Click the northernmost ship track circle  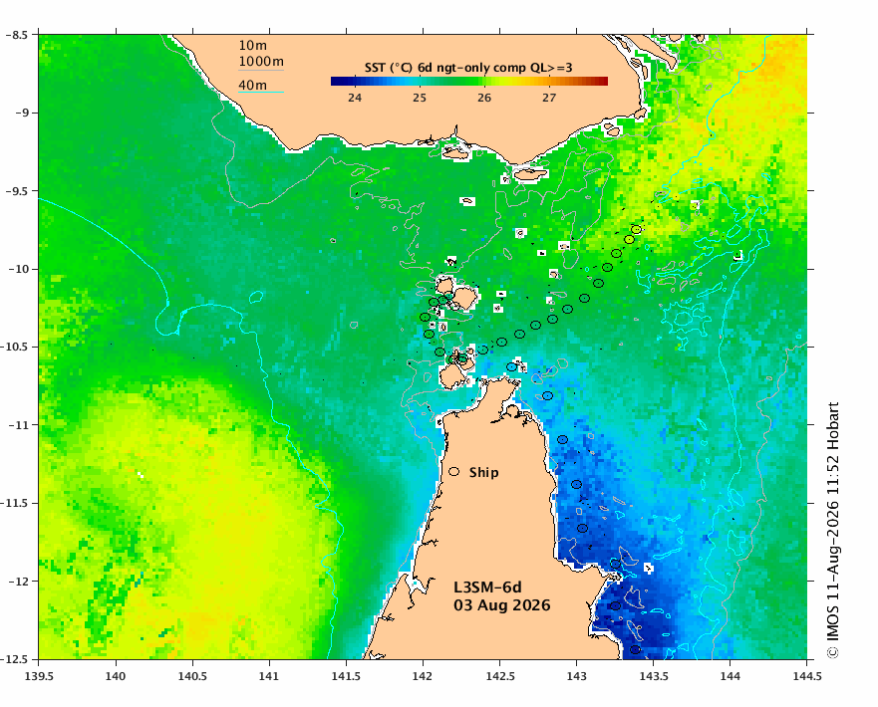(636, 229)
